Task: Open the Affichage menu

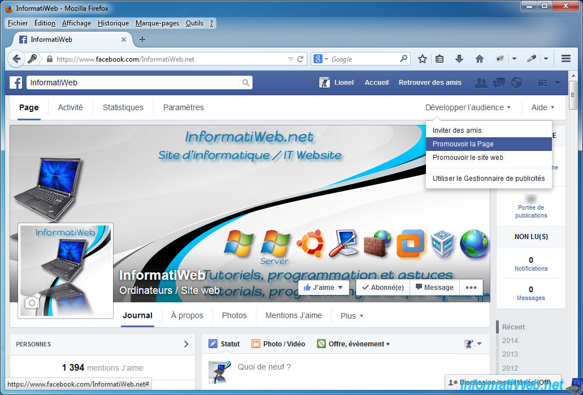Action: click(x=77, y=23)
